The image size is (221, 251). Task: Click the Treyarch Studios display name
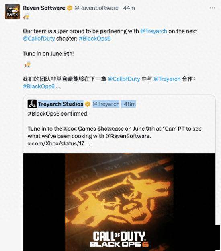pos(61,104)
